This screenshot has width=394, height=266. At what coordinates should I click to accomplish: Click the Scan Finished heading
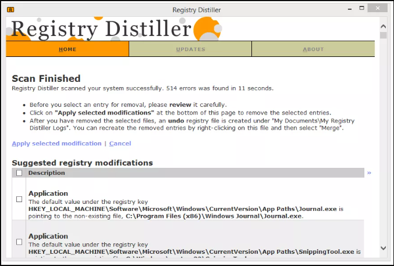click(46, 78)
